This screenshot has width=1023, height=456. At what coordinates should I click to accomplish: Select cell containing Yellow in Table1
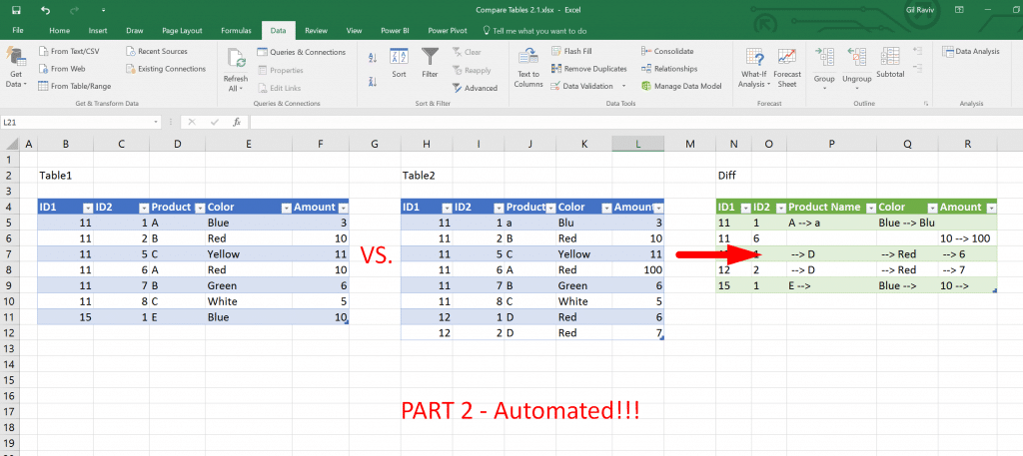point(249,254)
